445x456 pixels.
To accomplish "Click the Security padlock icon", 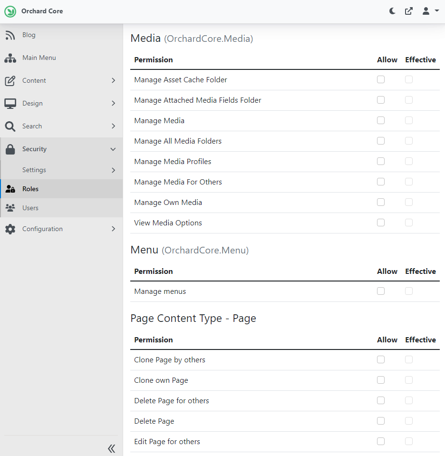I will coord(10,149).
